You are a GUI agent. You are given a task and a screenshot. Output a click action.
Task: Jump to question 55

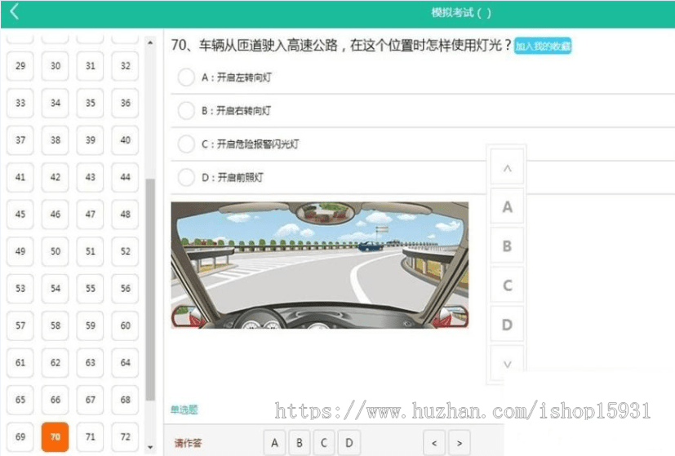point(90,288)
